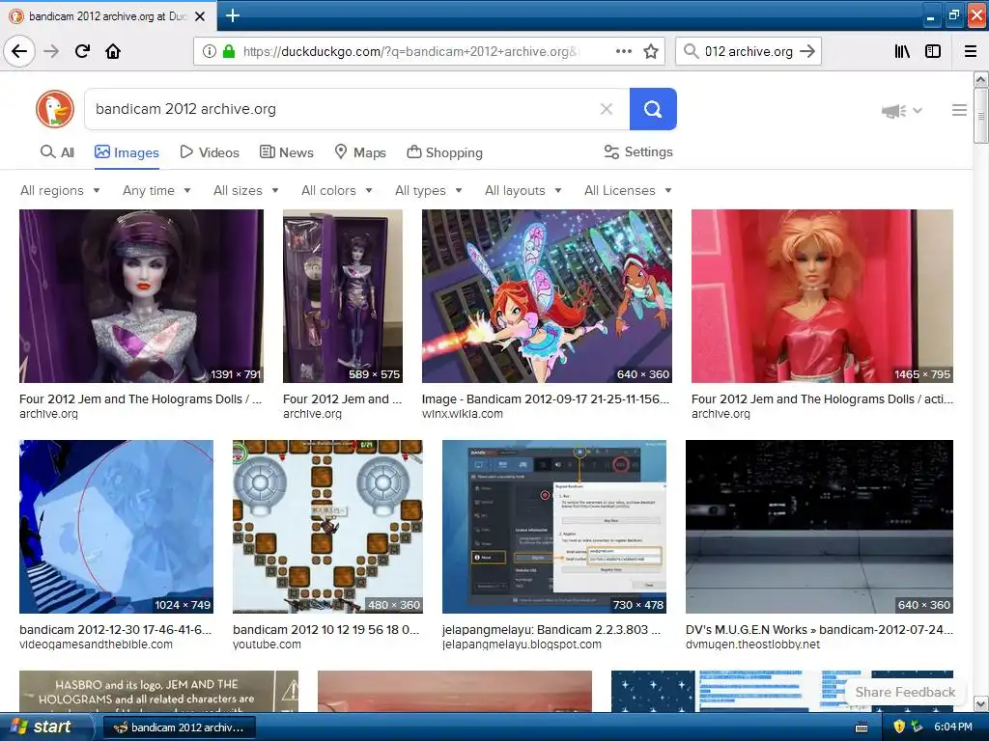Screen dimensions: 989x741
Task: Toggle the sidebar icon in the toolbar
Action: click(933, 51)
